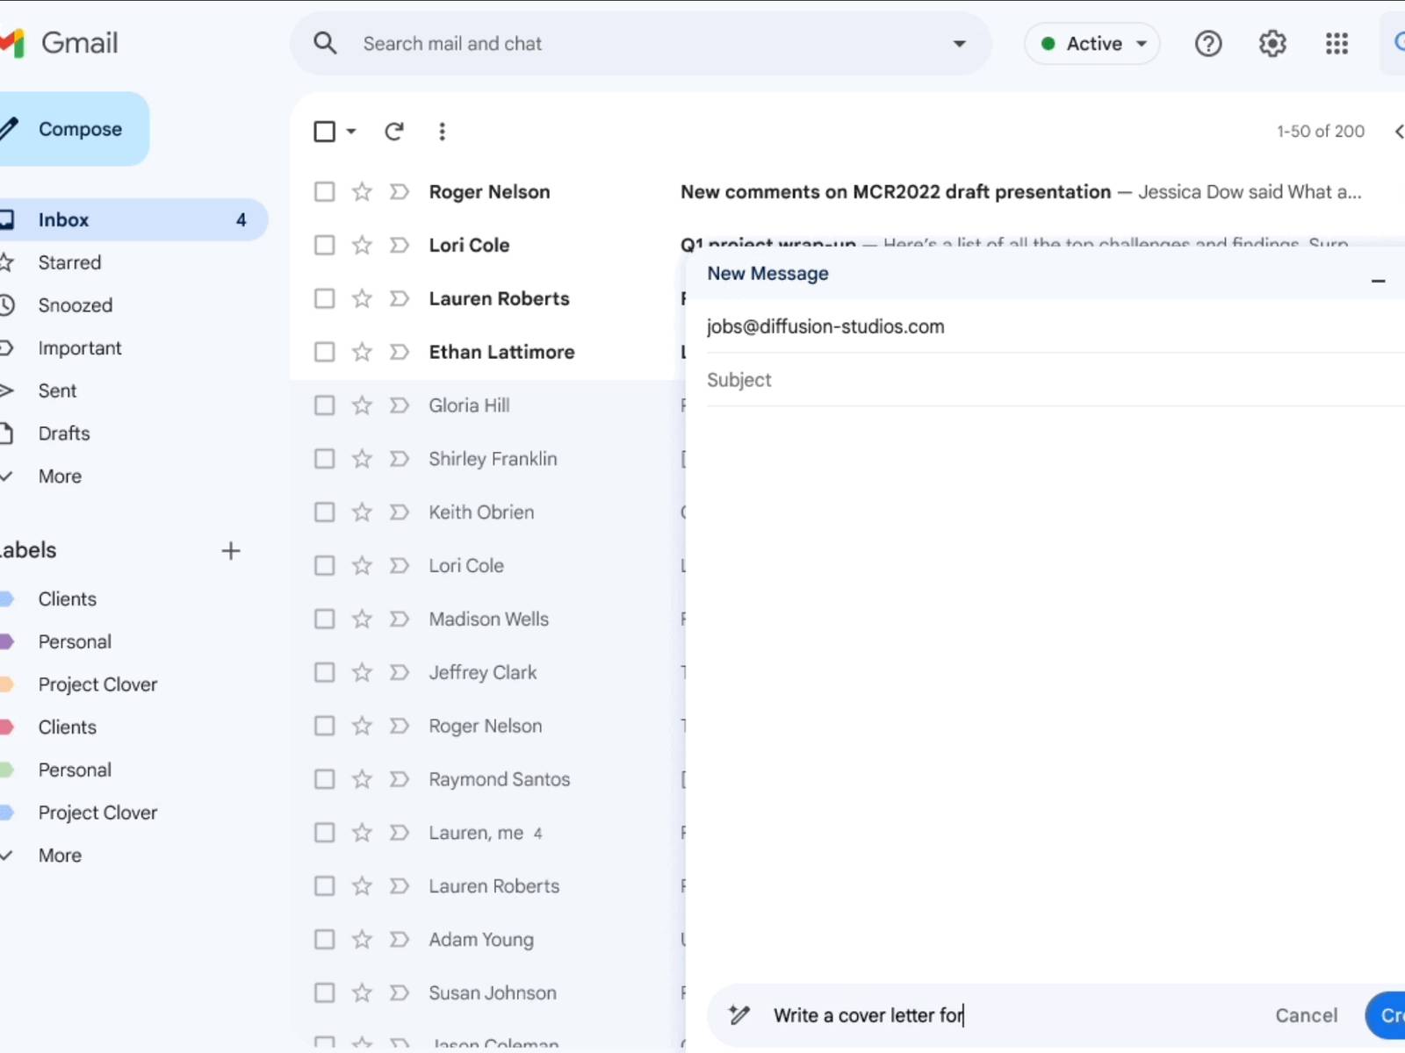The width and height of the screenshot is (1405, 1053).
Task: Go to the Starred folder
Action: pos(69,262)
